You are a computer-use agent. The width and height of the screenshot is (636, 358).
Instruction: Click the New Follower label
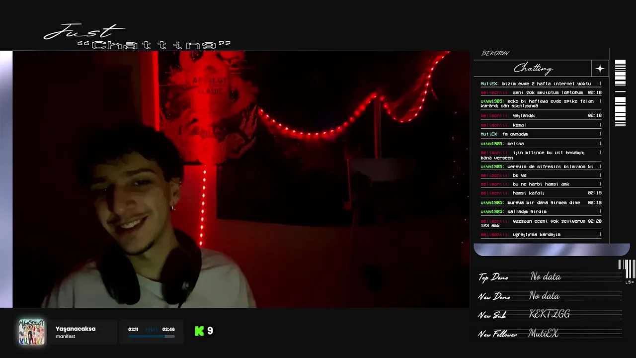(x=497, y=334)
